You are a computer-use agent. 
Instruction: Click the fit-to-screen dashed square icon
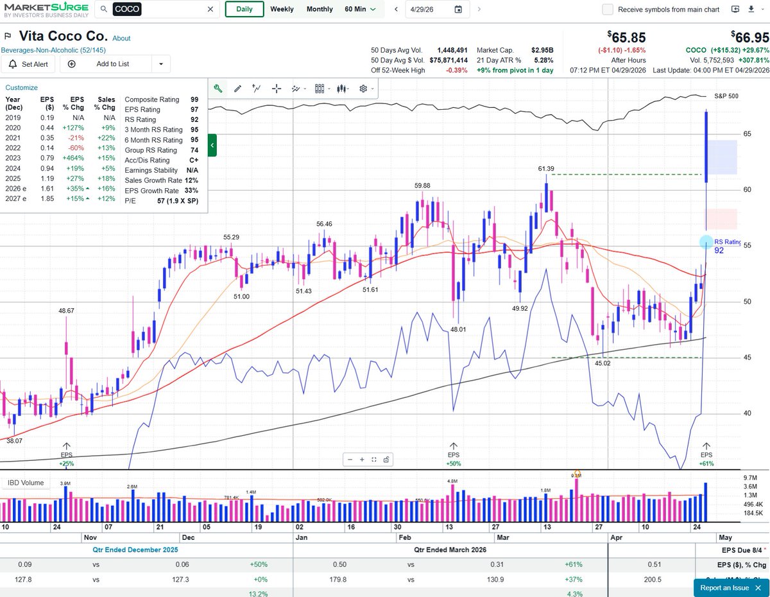click(374, 460)
